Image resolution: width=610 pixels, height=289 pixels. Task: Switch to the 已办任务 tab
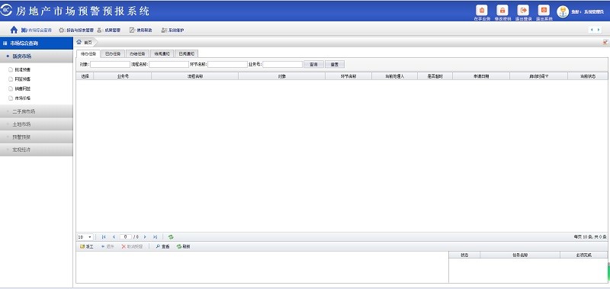pyautogui.click(x=113, y=53)
